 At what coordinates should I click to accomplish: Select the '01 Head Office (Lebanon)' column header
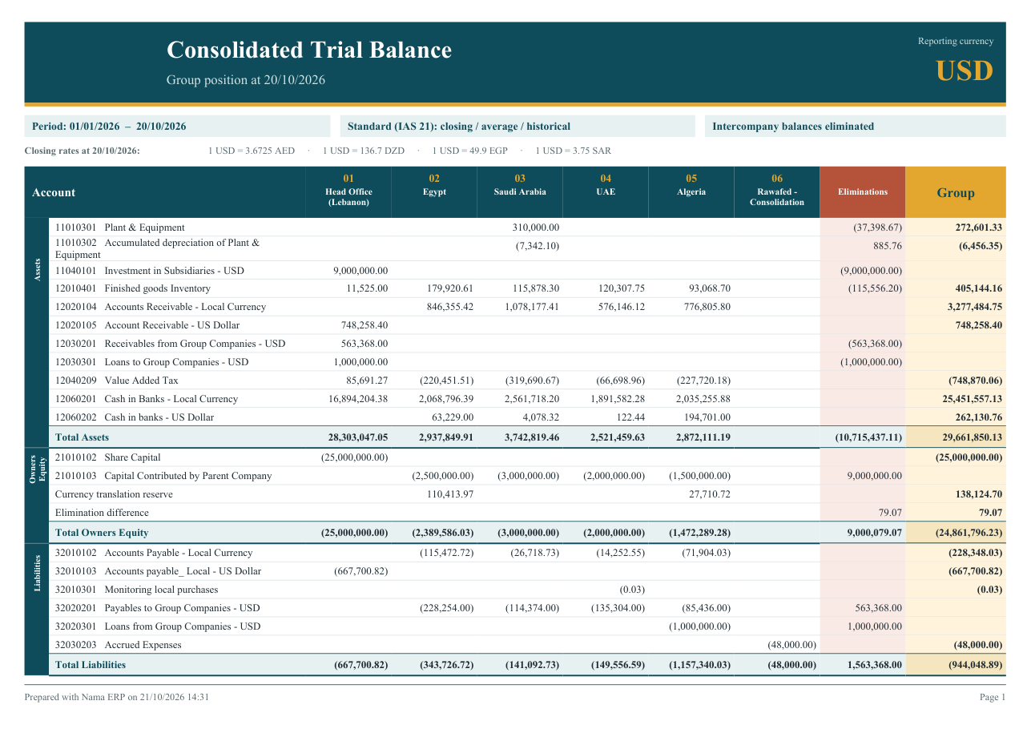pyautogui.click(x=348, y=191)
